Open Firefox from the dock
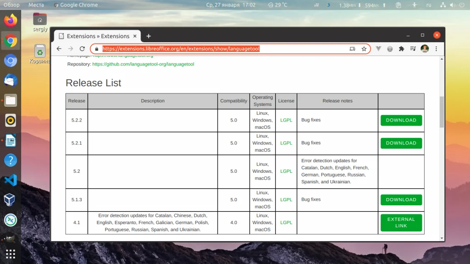The width and height of the screenshot is (470, 264). 10,20
